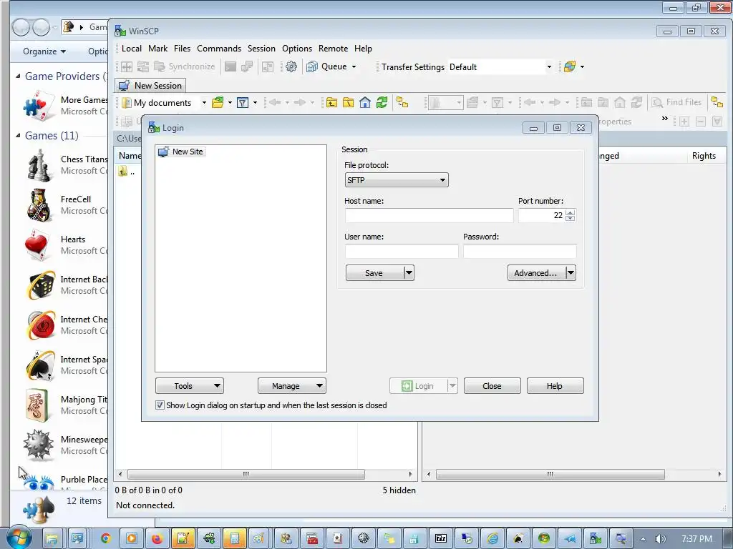This screenshot has width=733, height=549.
Task: Select the New Session tab
Action: tap(150, 86)
